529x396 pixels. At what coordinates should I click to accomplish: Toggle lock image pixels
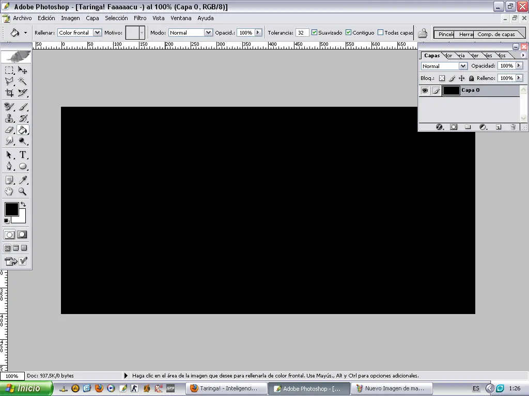point(452,78)
